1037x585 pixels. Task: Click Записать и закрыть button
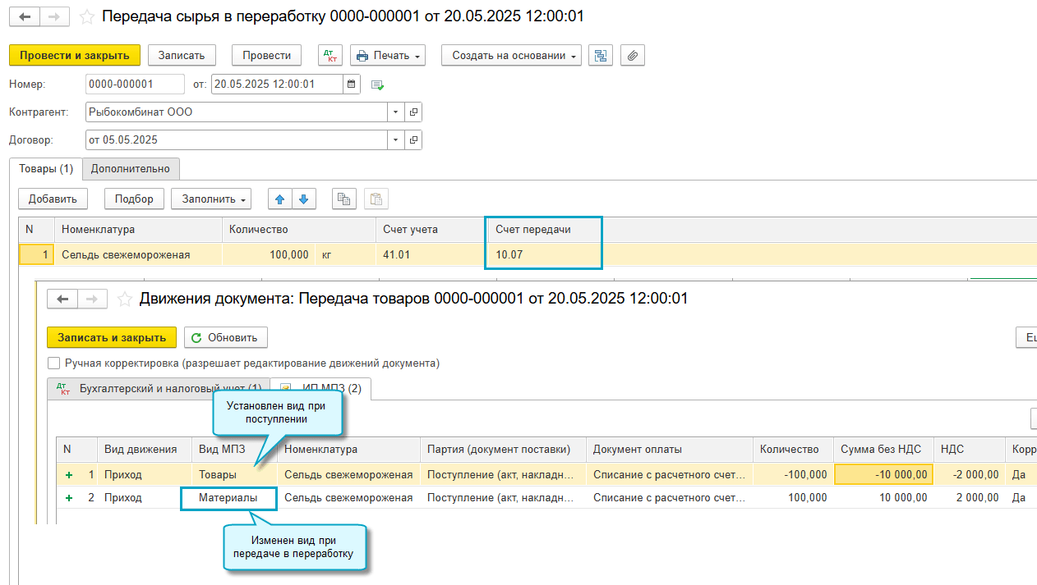click(112, 337)
